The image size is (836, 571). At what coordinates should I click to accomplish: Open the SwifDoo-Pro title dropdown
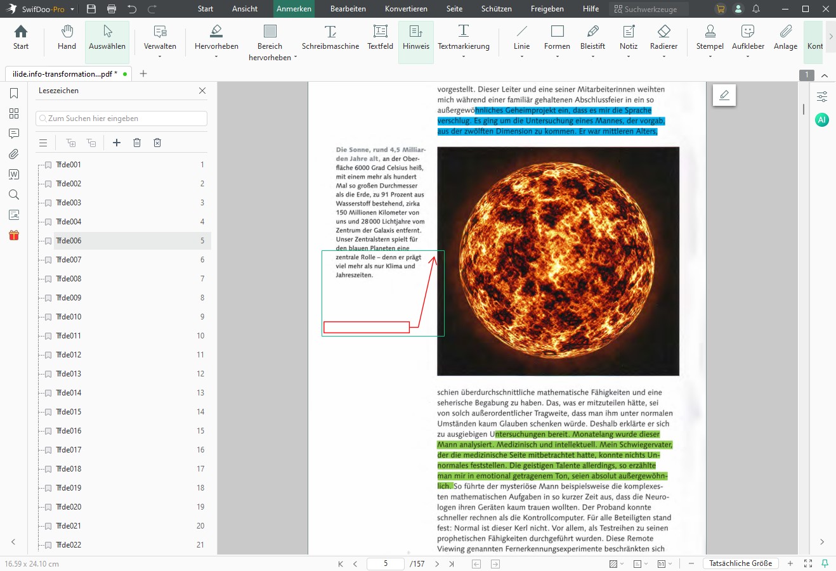(72, 8)
